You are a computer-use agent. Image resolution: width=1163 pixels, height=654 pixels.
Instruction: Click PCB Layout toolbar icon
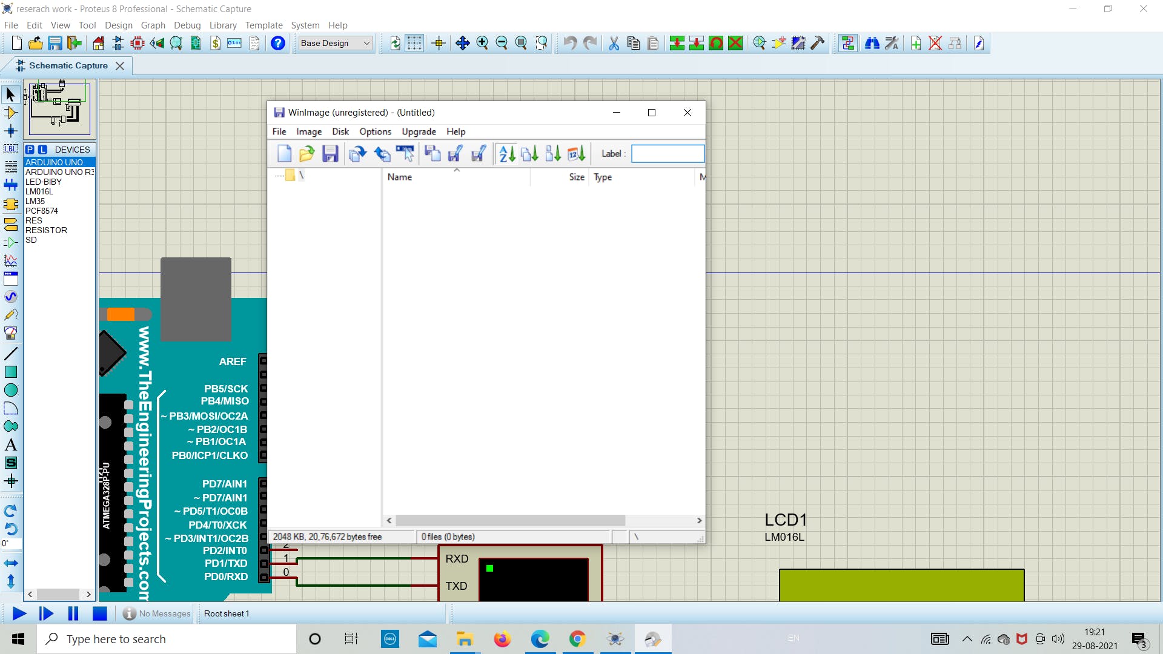point(138,43)
